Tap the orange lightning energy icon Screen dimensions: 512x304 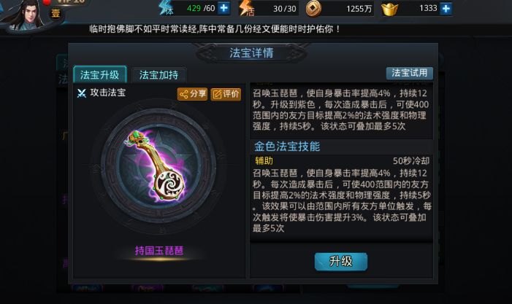(247, 8)
